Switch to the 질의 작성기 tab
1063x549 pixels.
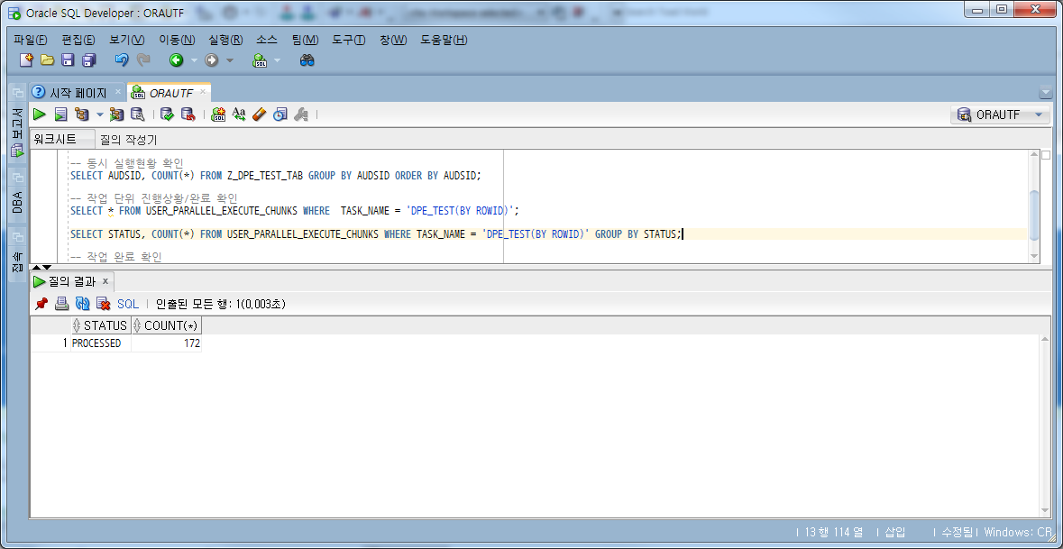pos(128,140)
